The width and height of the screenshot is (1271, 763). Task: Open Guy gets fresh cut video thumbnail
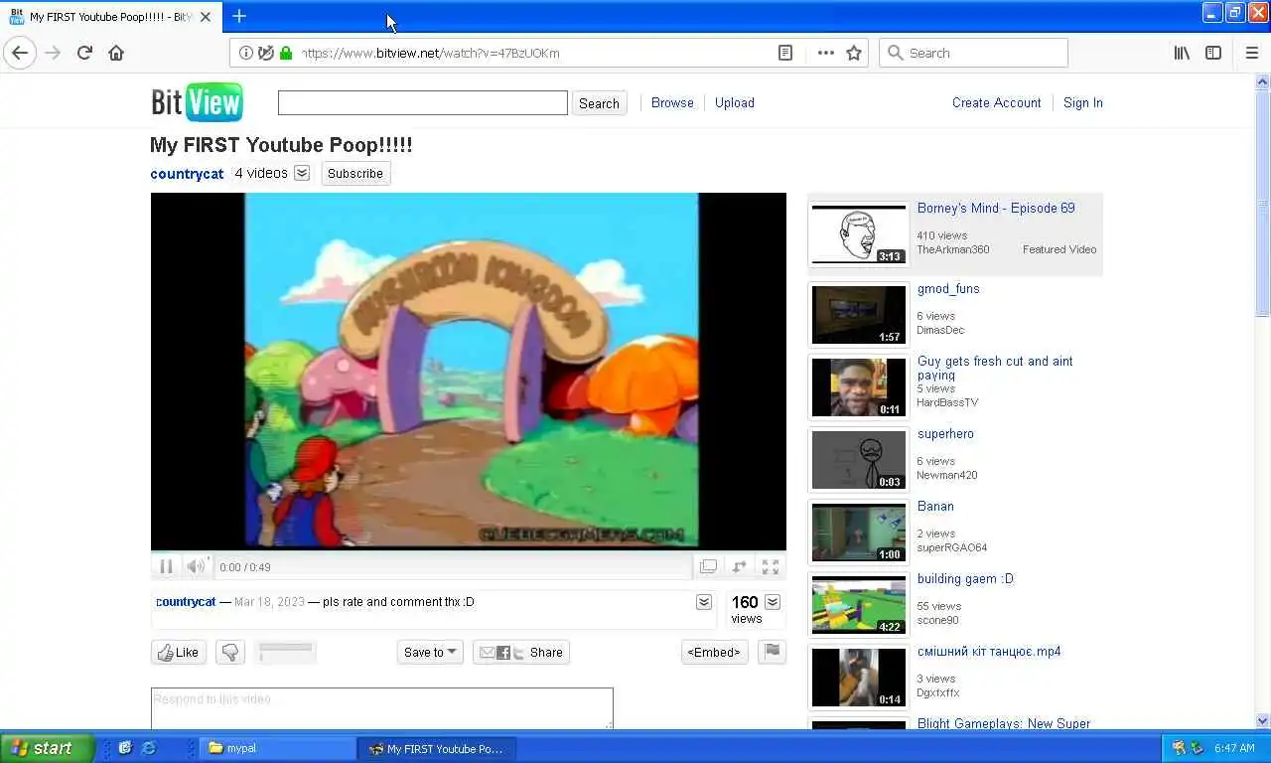coord(859,387)
